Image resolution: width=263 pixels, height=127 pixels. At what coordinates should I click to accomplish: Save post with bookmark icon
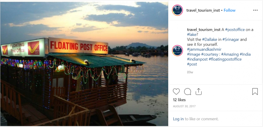click(x=255, y=92)
